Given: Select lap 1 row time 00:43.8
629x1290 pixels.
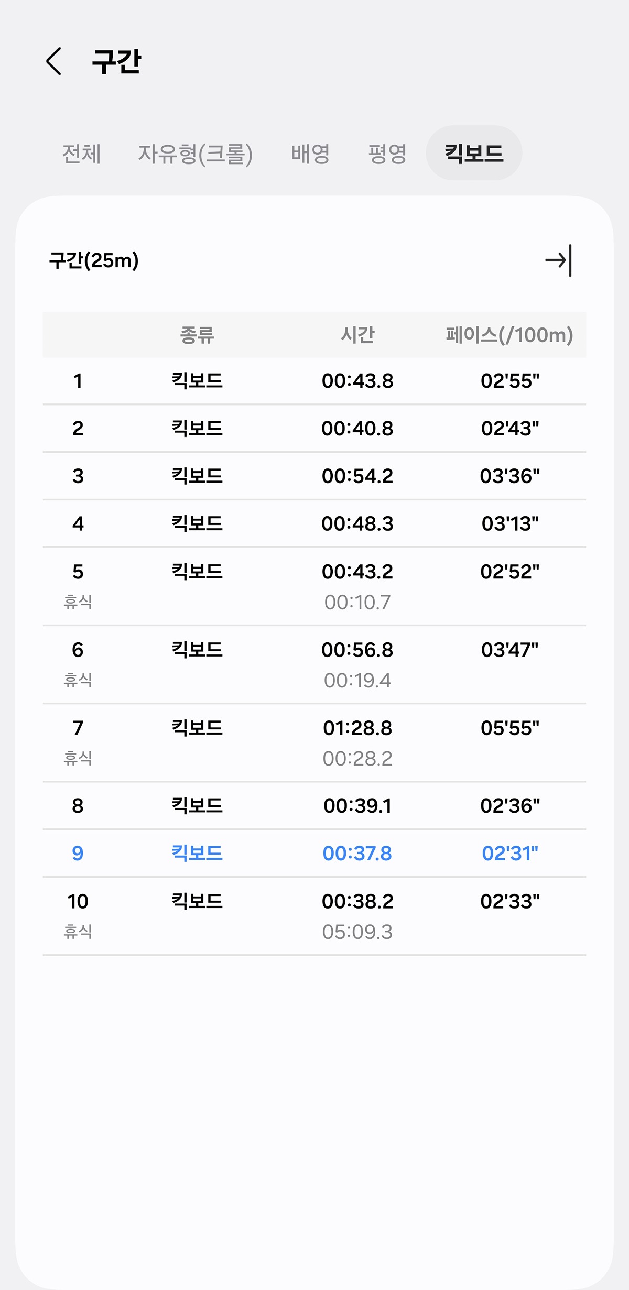Looking at the screenshot, I should (357, 381).
